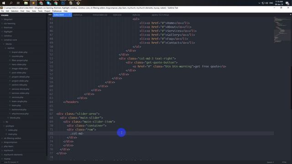Open image-slider.php in sidebar
Image resolution: width=292 pixels, height=164 pixels.
[x=20, y=68]
